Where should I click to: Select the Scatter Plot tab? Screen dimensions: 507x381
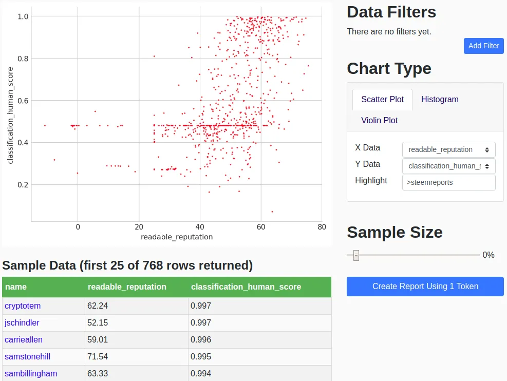coord(382,100)
